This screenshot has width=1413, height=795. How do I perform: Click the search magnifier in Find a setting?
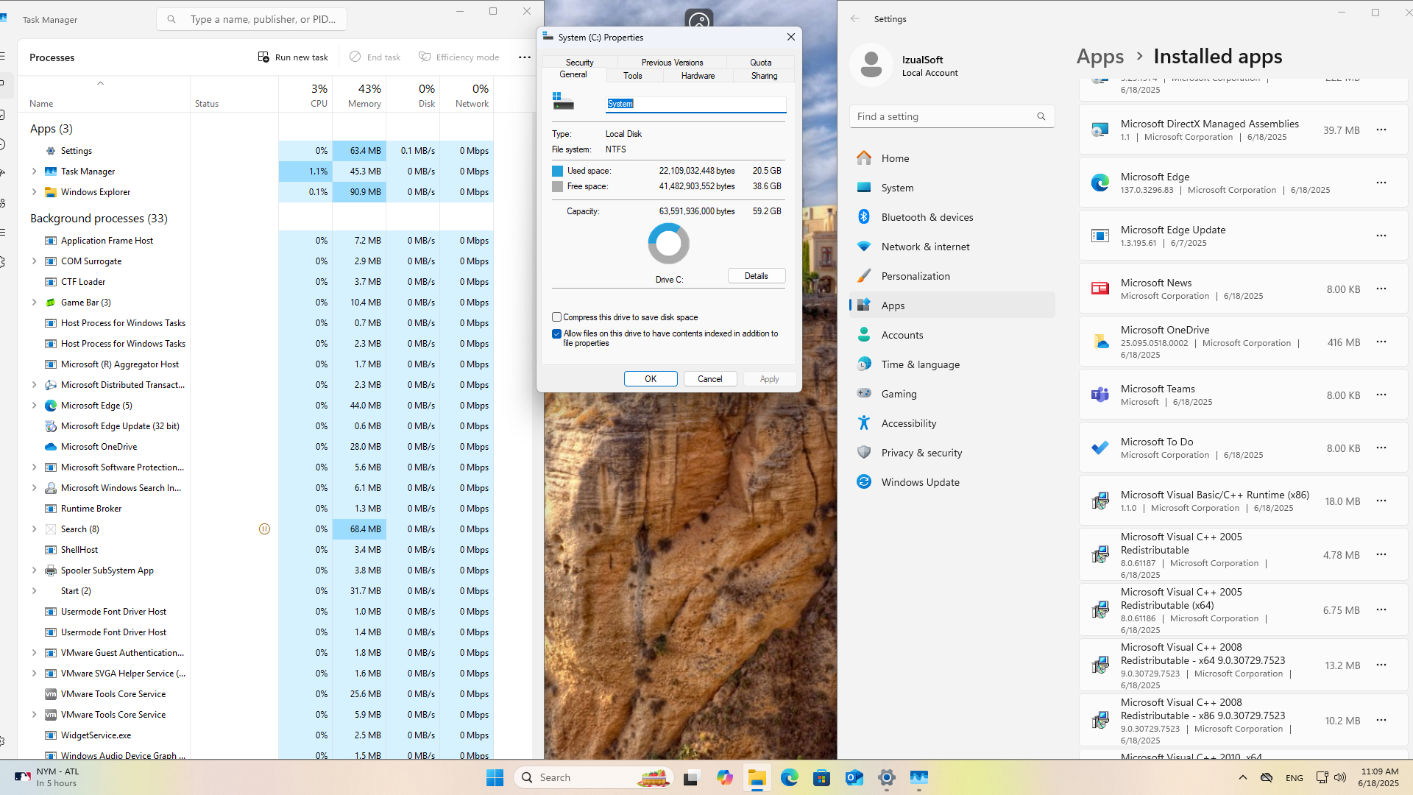(1041, 116)
